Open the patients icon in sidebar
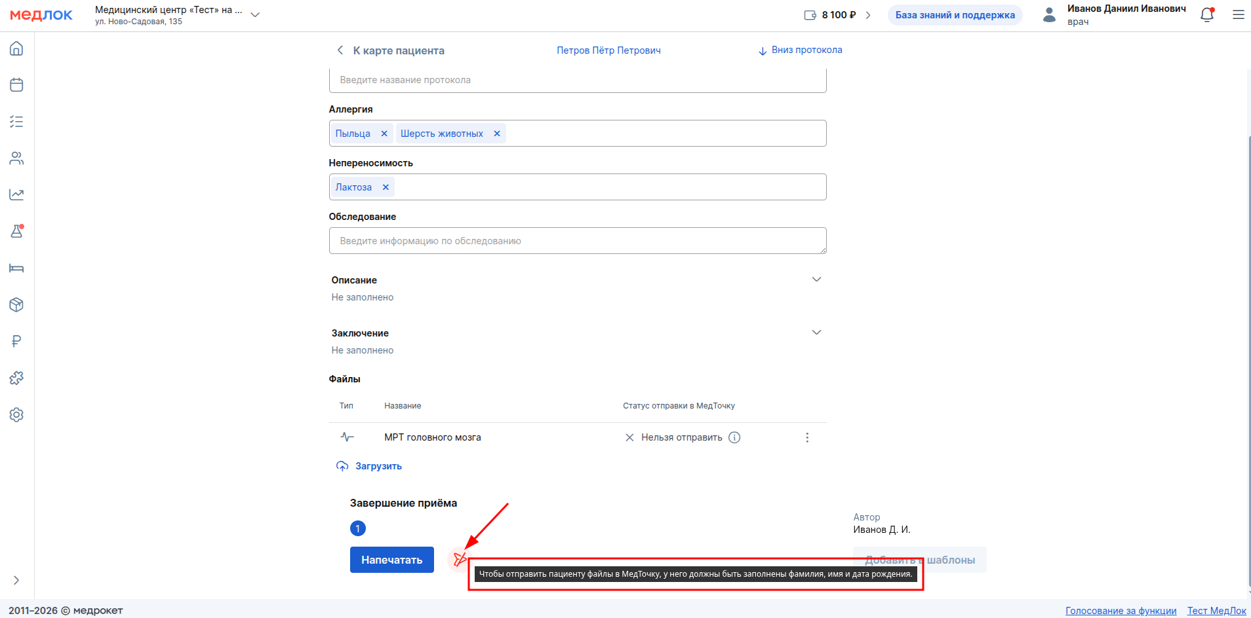This screenshot has width=1251, height=618. pos(16,158)
